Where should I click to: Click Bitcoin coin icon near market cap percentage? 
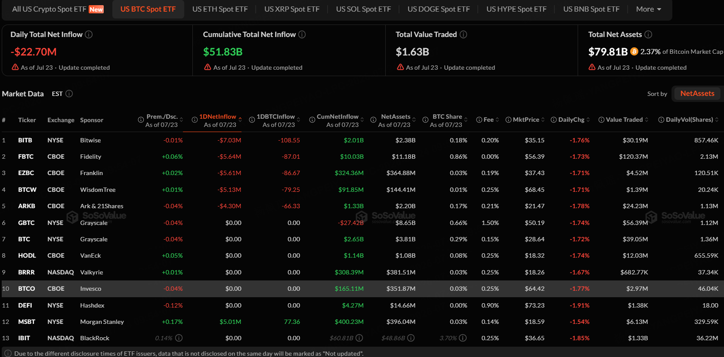634,52
